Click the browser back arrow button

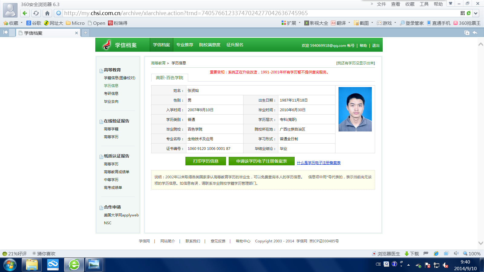(25, 13)
